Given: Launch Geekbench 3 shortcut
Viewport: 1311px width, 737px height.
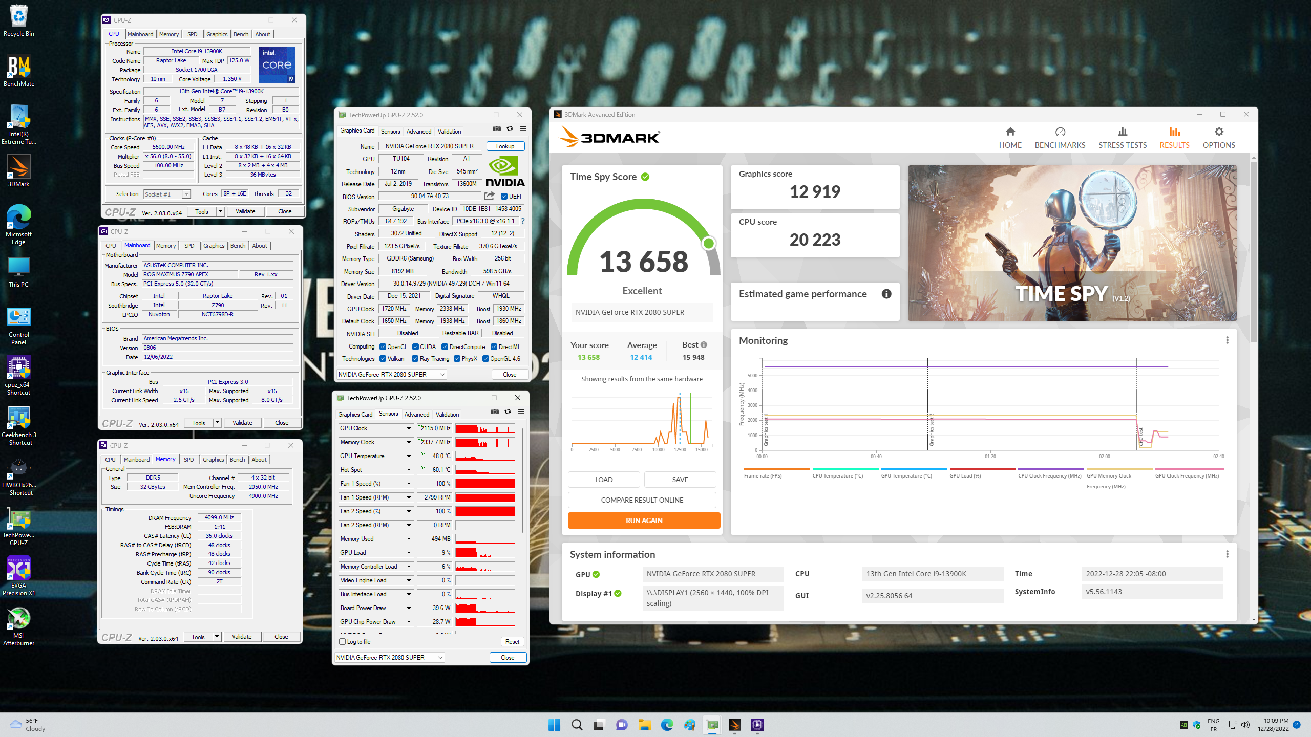Looking at the screenshot, I should pyautogui.click(x=19, y=425).
